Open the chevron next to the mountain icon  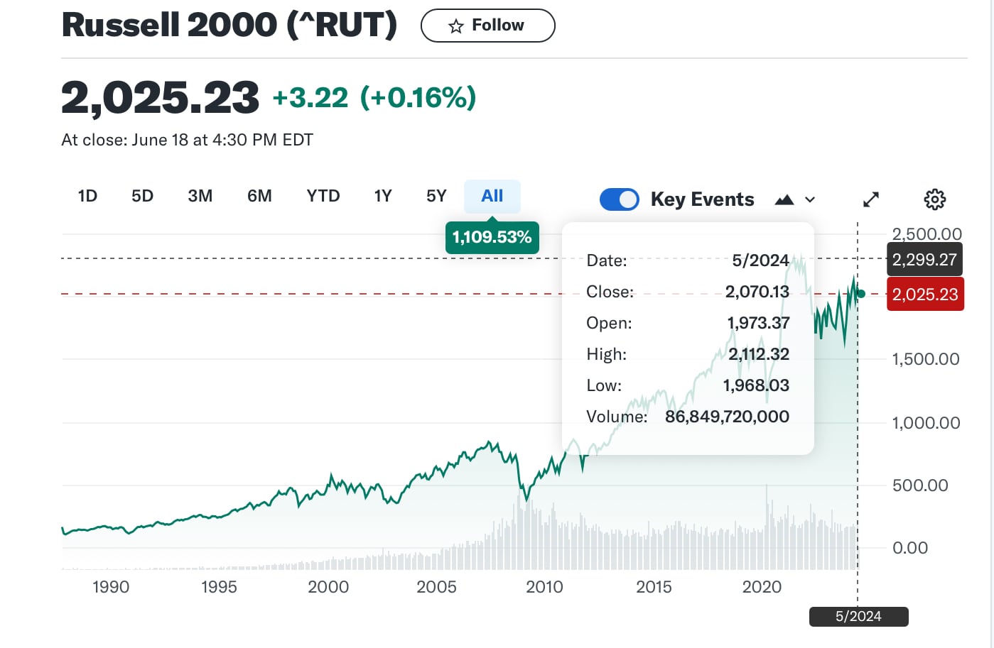(810, 199)
